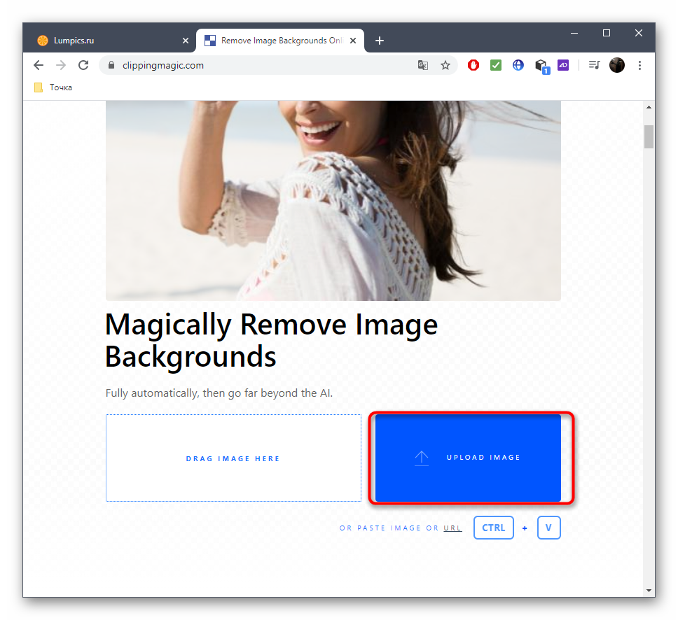Open the translate page icon in address bar
This screenshot has width=678, height=620.
[423, 65]
